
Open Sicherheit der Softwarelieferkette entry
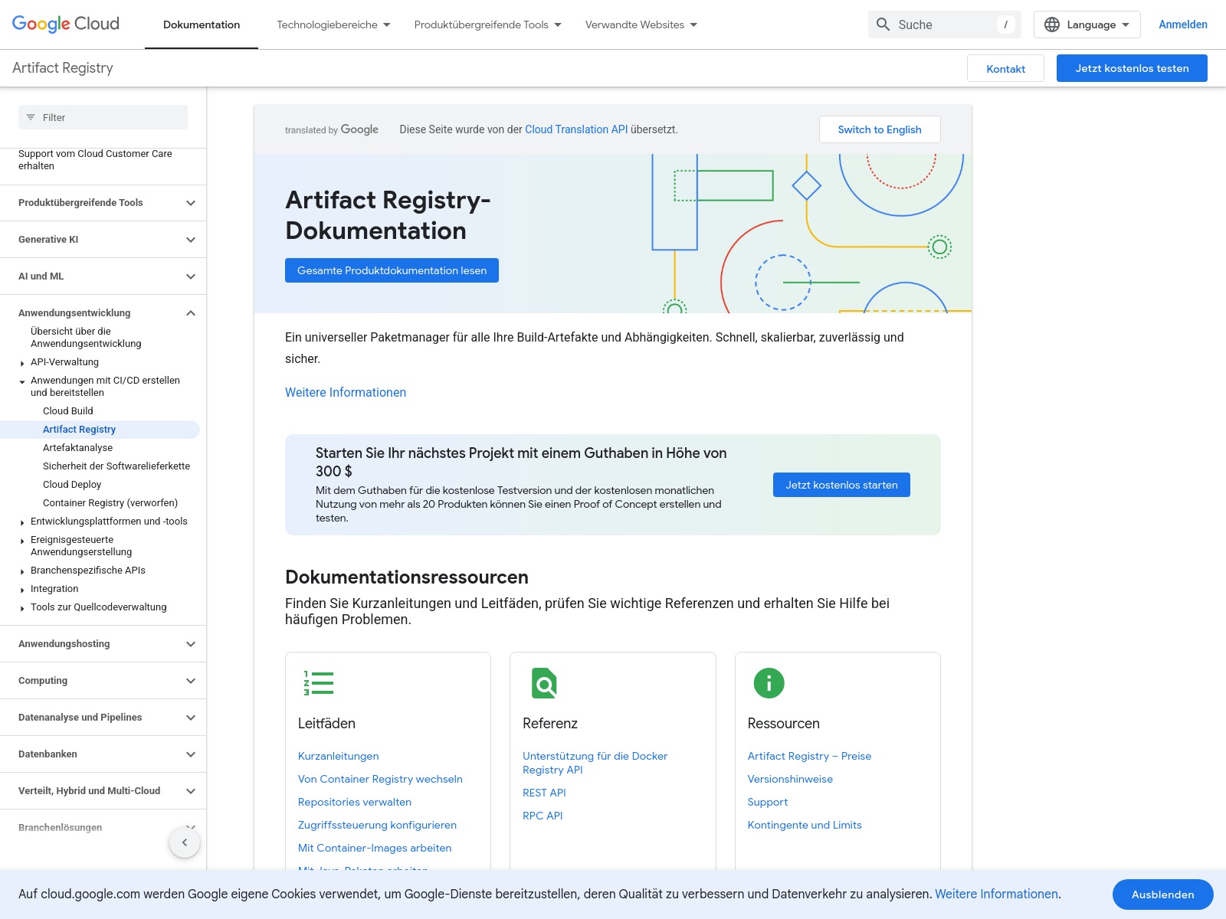pos(116,466)
